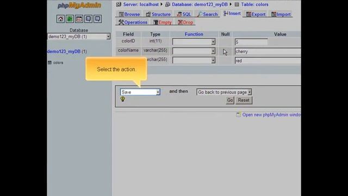
Task: Go to phpMyAdmin home icon
Action: (60, 19)
